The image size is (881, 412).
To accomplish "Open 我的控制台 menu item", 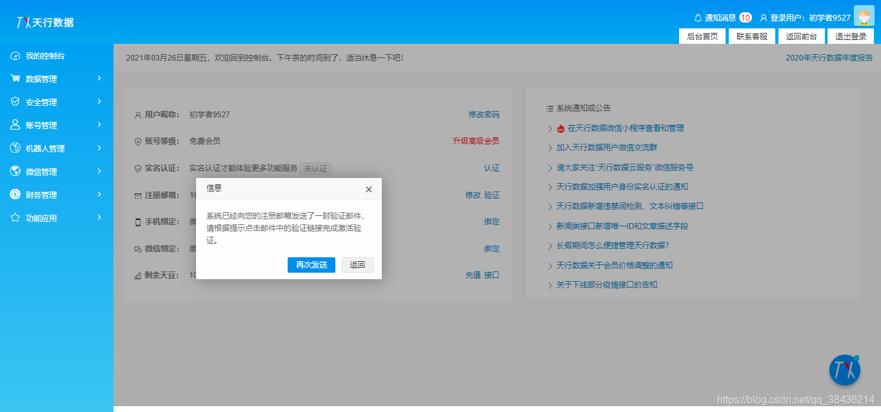I will [x=57, y=56].
